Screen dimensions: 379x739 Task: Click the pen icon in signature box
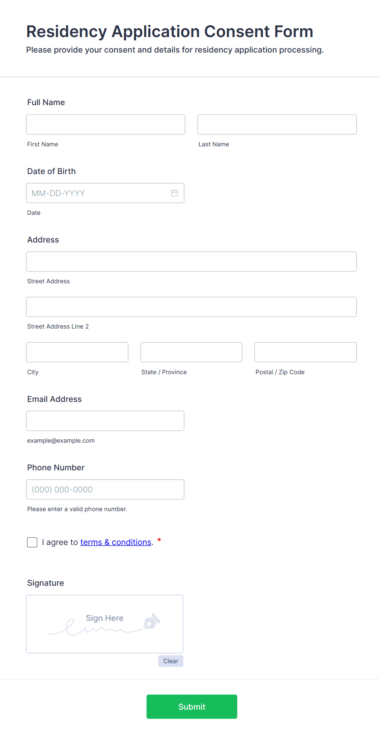(x=152, y=622)
